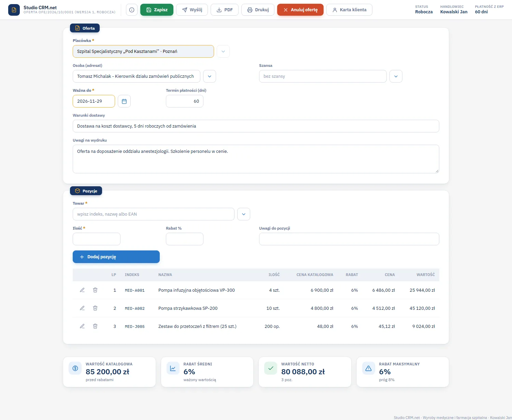Click the 6 486,00 zł price cell
Image resolution: width=512 pixels, height=420 pixels.
(384, 290)
